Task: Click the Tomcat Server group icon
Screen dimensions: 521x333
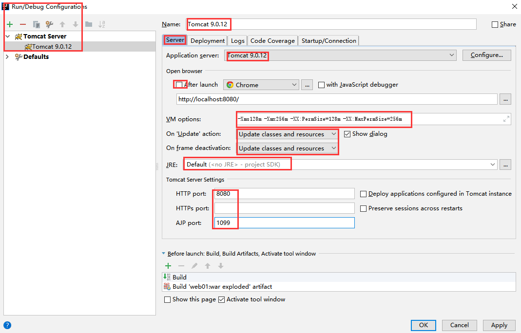Action: tap(19, 37)
